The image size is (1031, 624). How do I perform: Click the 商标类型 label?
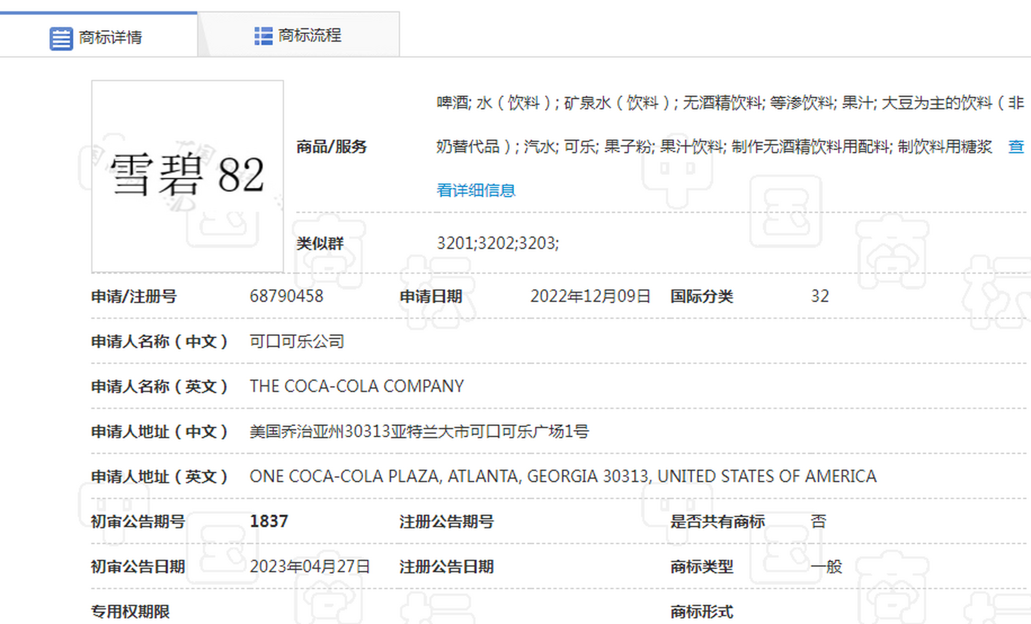click(x=701, y=566)
